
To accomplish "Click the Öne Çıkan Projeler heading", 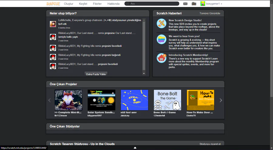I will tap(63, 84).
